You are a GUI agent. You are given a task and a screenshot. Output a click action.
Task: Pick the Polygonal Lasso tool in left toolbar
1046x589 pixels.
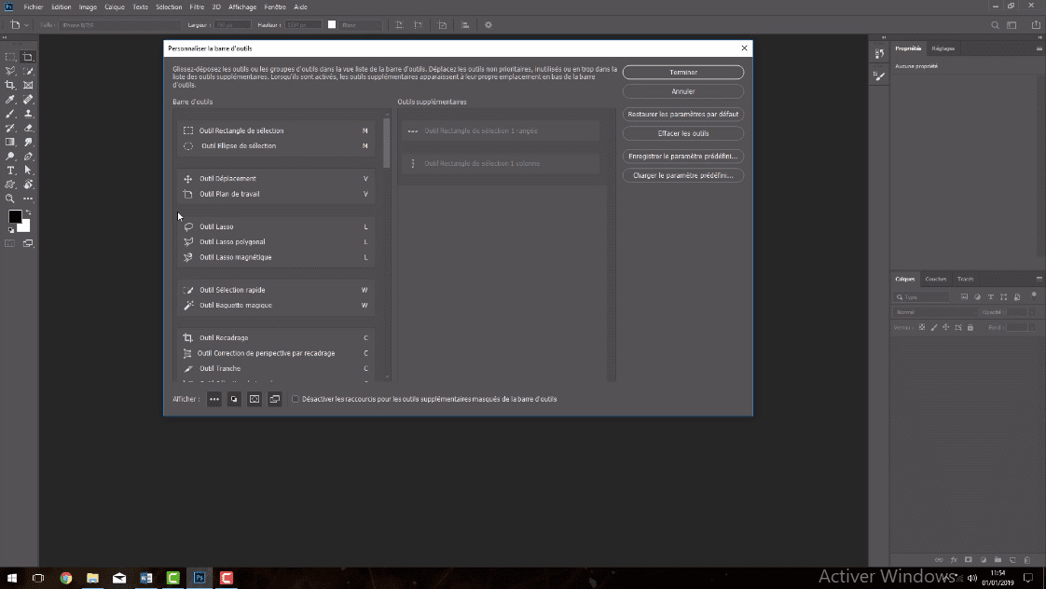(10, 72)
